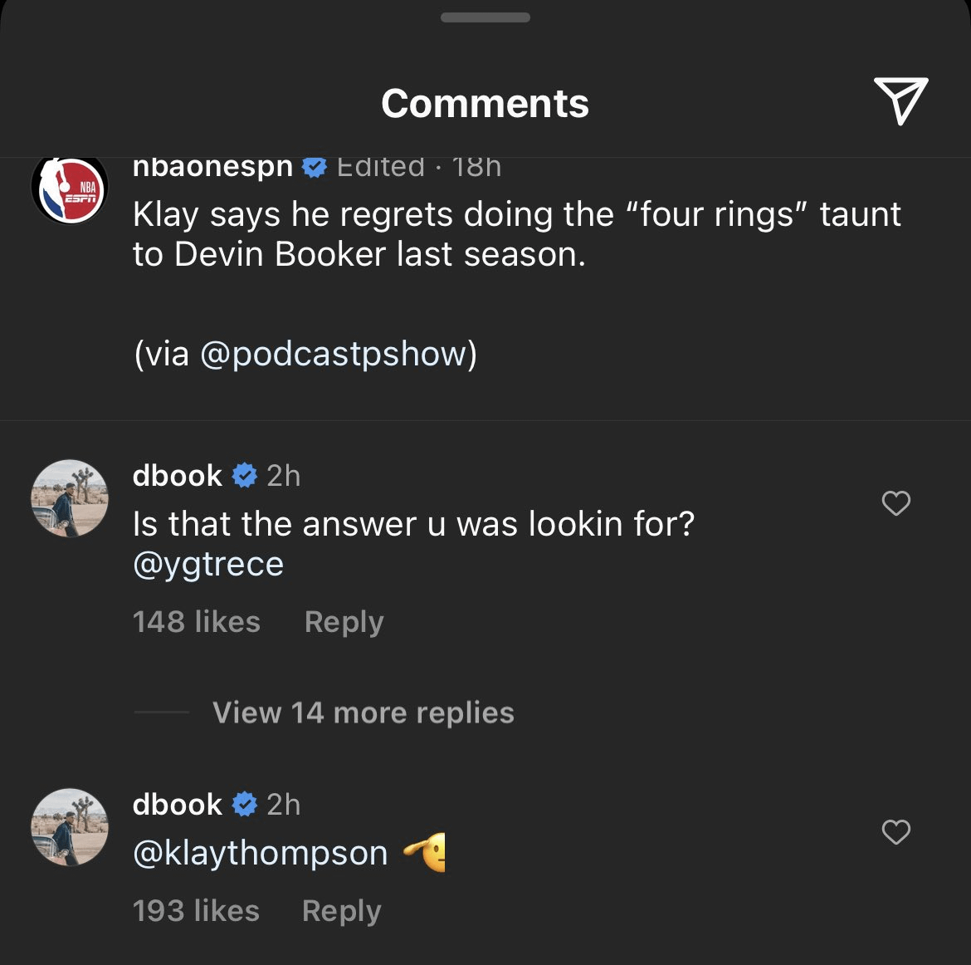Open the @klaythompson mention link
Viewport: 971px width, 965px height.
point(260,854)
